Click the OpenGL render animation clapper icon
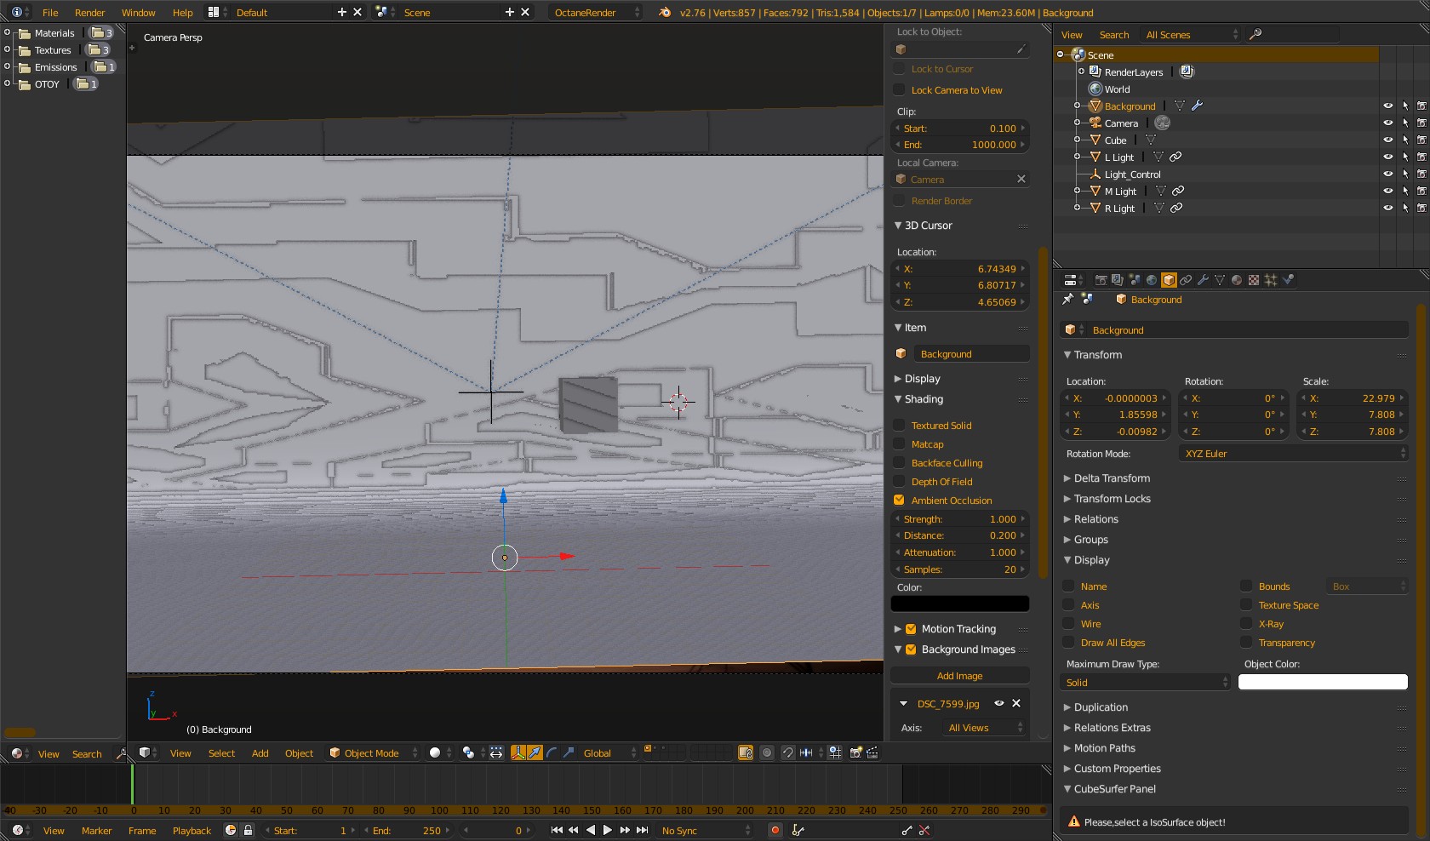The height and width of the screenshot is (841, 1430). click(872, 752)
